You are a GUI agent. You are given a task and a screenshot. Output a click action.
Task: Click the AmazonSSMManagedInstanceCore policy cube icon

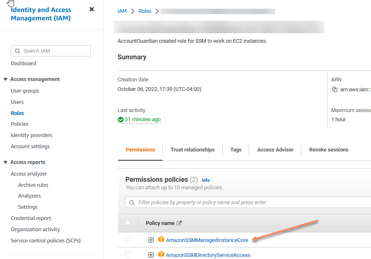(x=161, y=239)
